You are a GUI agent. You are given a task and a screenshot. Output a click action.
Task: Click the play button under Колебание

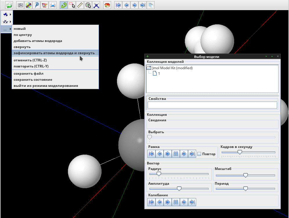168,202
